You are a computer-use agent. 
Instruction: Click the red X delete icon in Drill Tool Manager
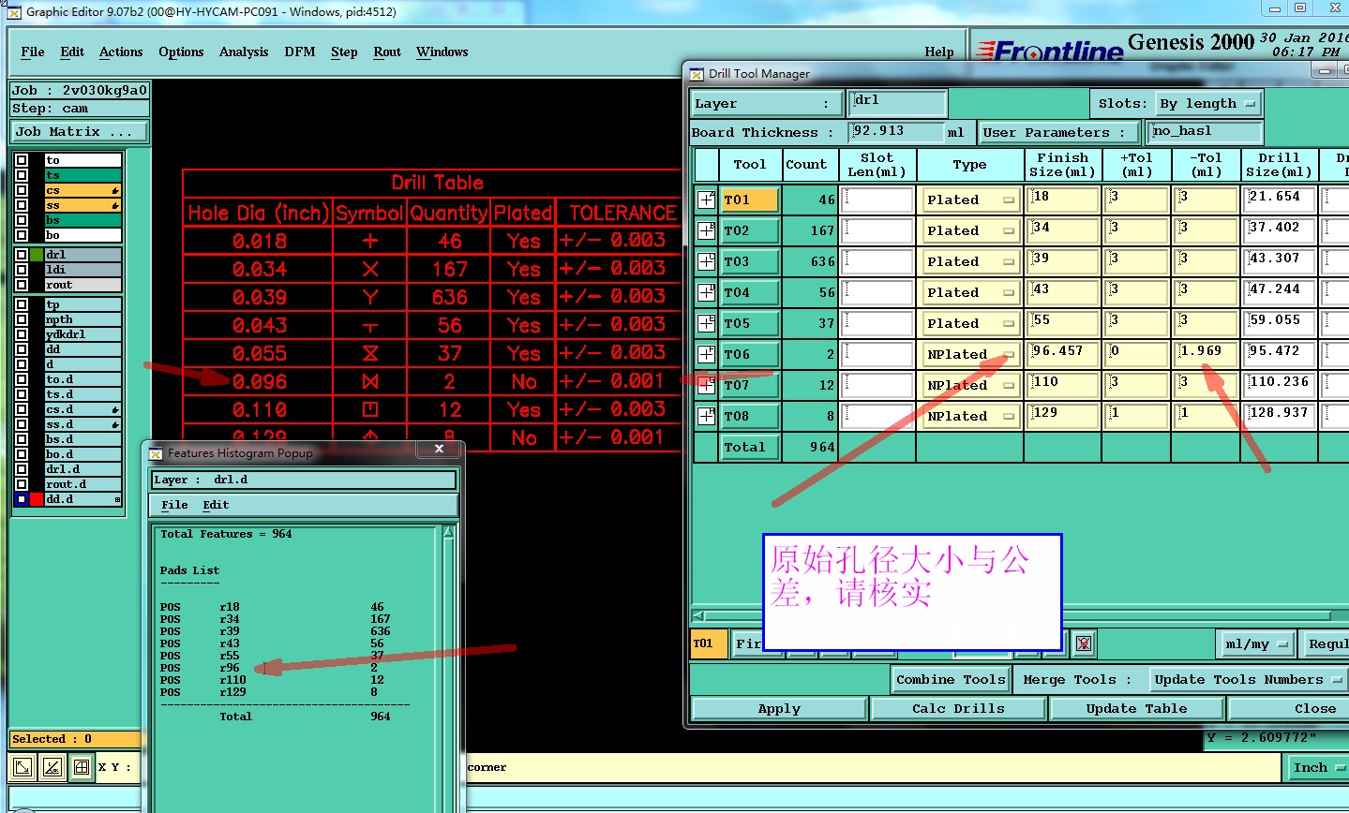click(1084, 643)
